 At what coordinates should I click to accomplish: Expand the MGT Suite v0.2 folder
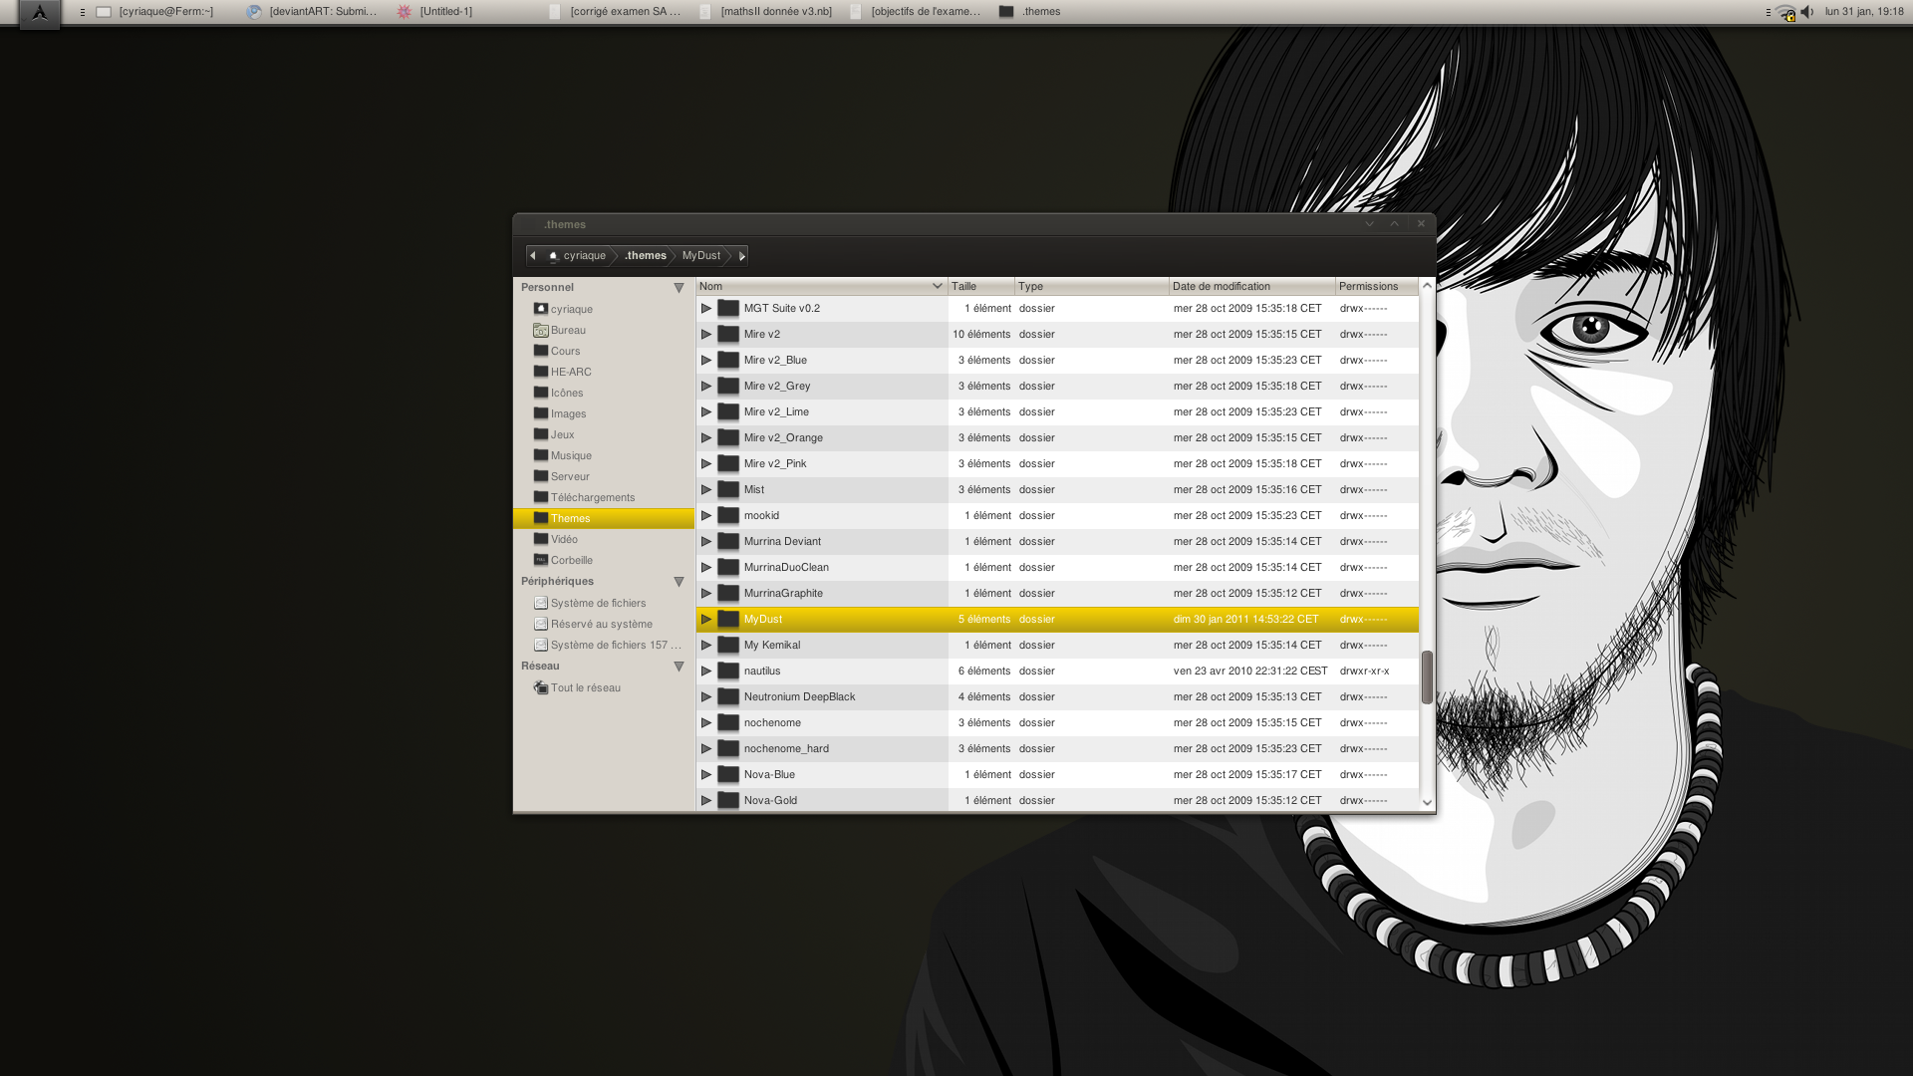tap(706, 309)
